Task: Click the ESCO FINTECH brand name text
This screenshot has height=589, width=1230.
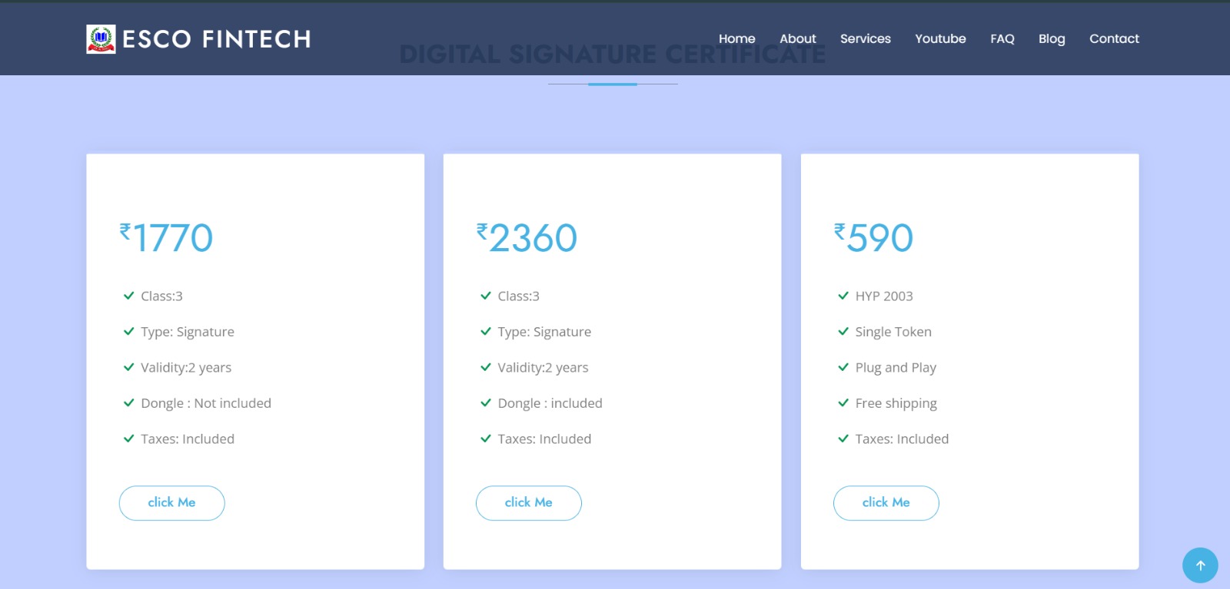Action: [x=217, y=39]
